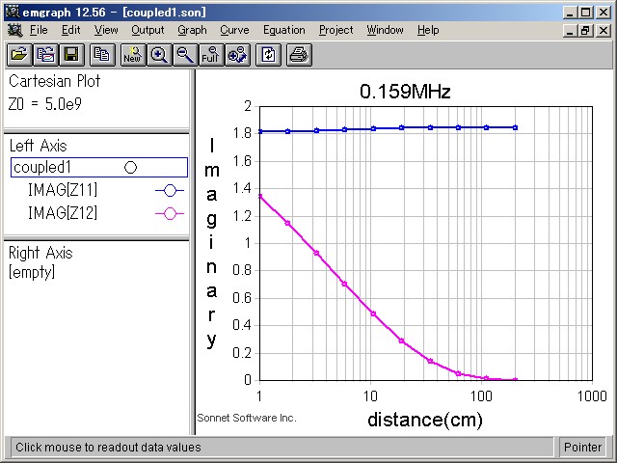Viewport: 617px width, 463px height.
Task: Click the y-axis tick label 0.2
Action: (x=242, y=353)
